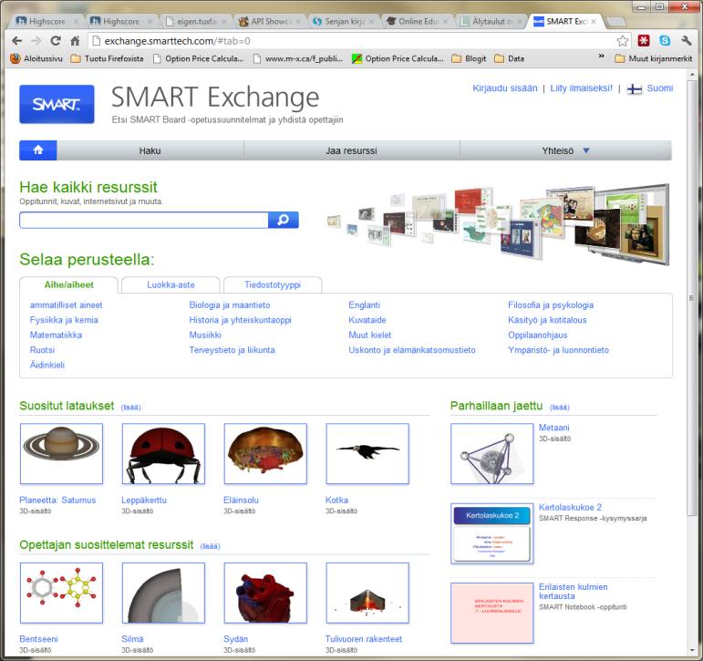Select the Tiedostotyyppi tab
The image size is (703, 661).
273,284
